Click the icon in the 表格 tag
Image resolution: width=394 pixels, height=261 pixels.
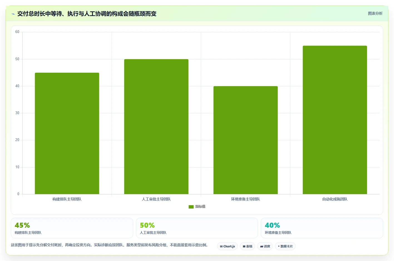point(244,247)
